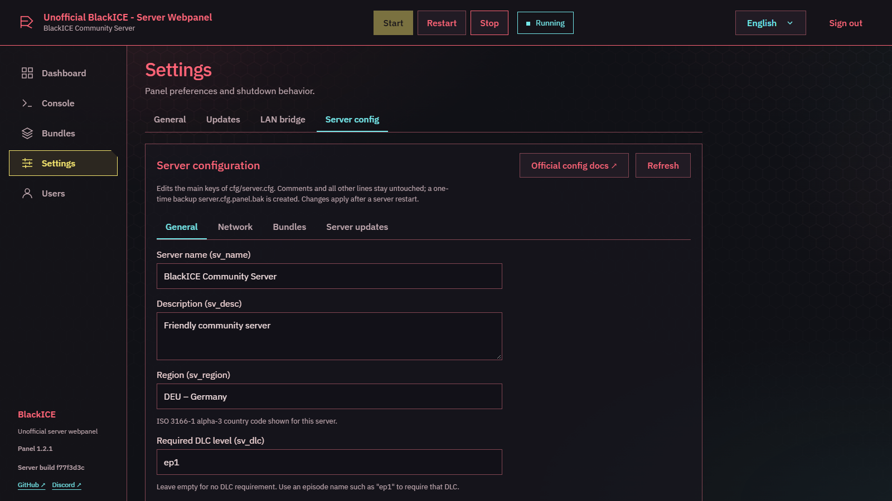The height and width of the screenshot is (501, 892).
Task: Go to the Bundles page
Action: click(x=63, y=133)
